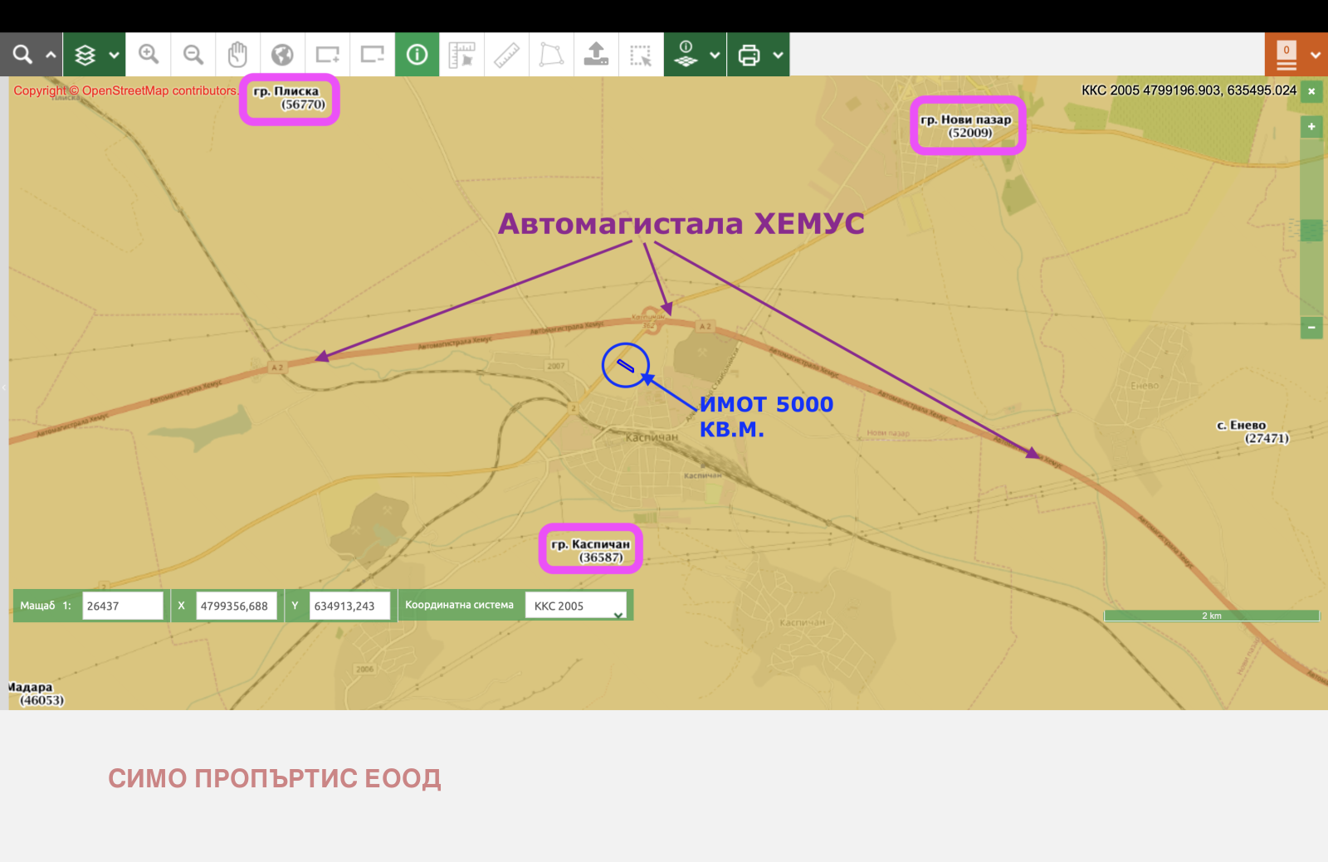The width and height of the screenshot is (1328, 862).
Task: Expand the orange cart dropdown chevron
Action: pos(1316,55)
